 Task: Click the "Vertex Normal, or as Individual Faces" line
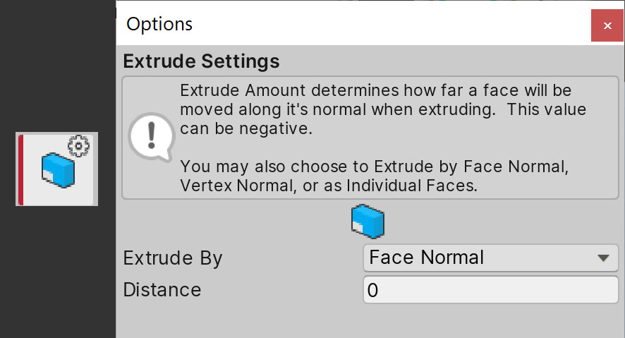[x=329, y=186]
